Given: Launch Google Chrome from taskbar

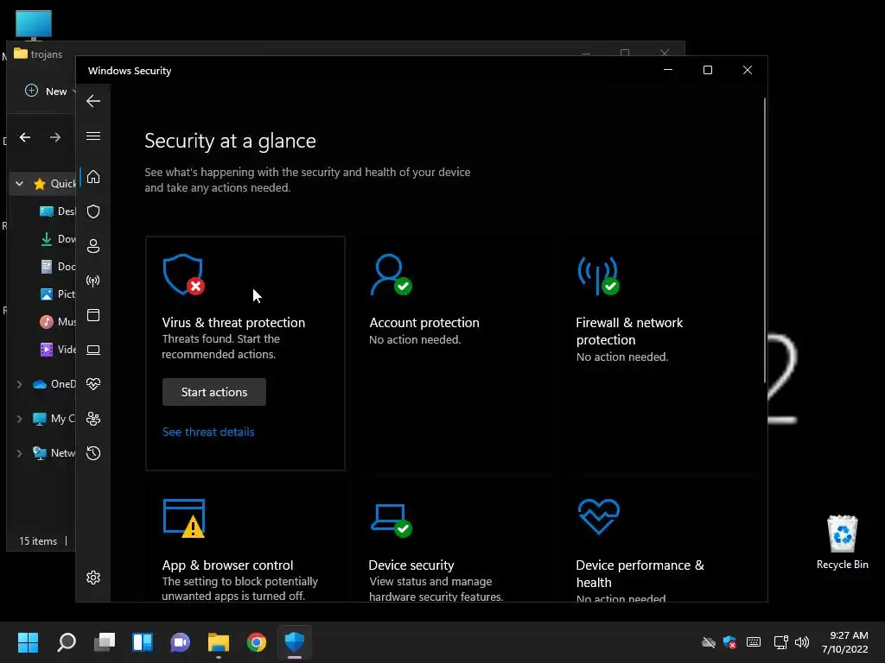Looking at the screenshot, I should (x=256, y=642).
